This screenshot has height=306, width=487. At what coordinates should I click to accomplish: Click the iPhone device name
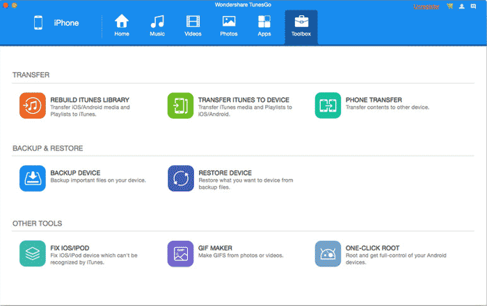click(x=66, y=23)
